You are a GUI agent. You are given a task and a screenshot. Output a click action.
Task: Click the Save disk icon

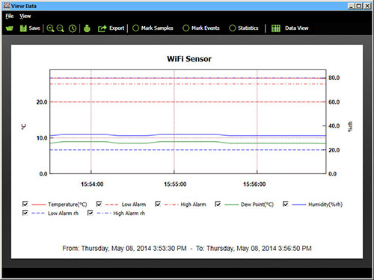23,28
